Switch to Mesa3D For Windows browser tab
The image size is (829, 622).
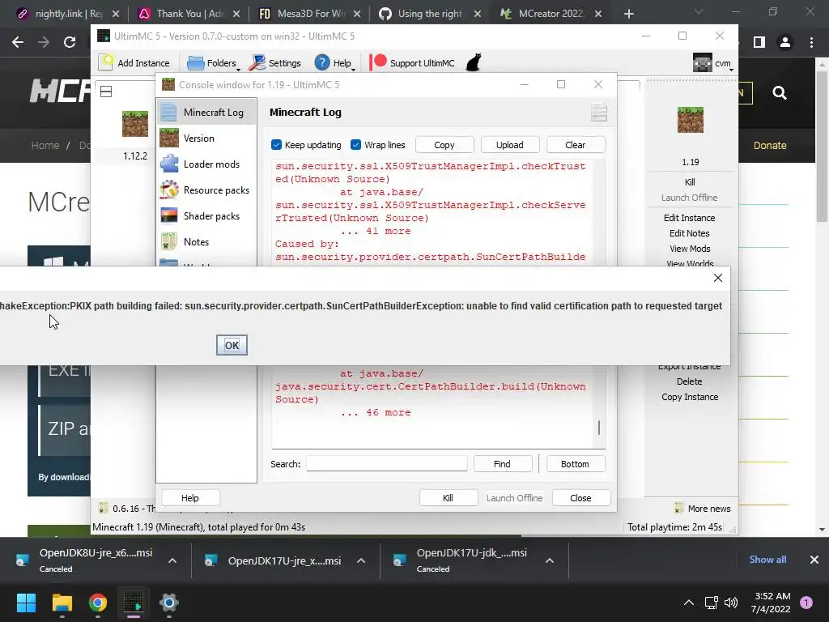tap(310, 14)
